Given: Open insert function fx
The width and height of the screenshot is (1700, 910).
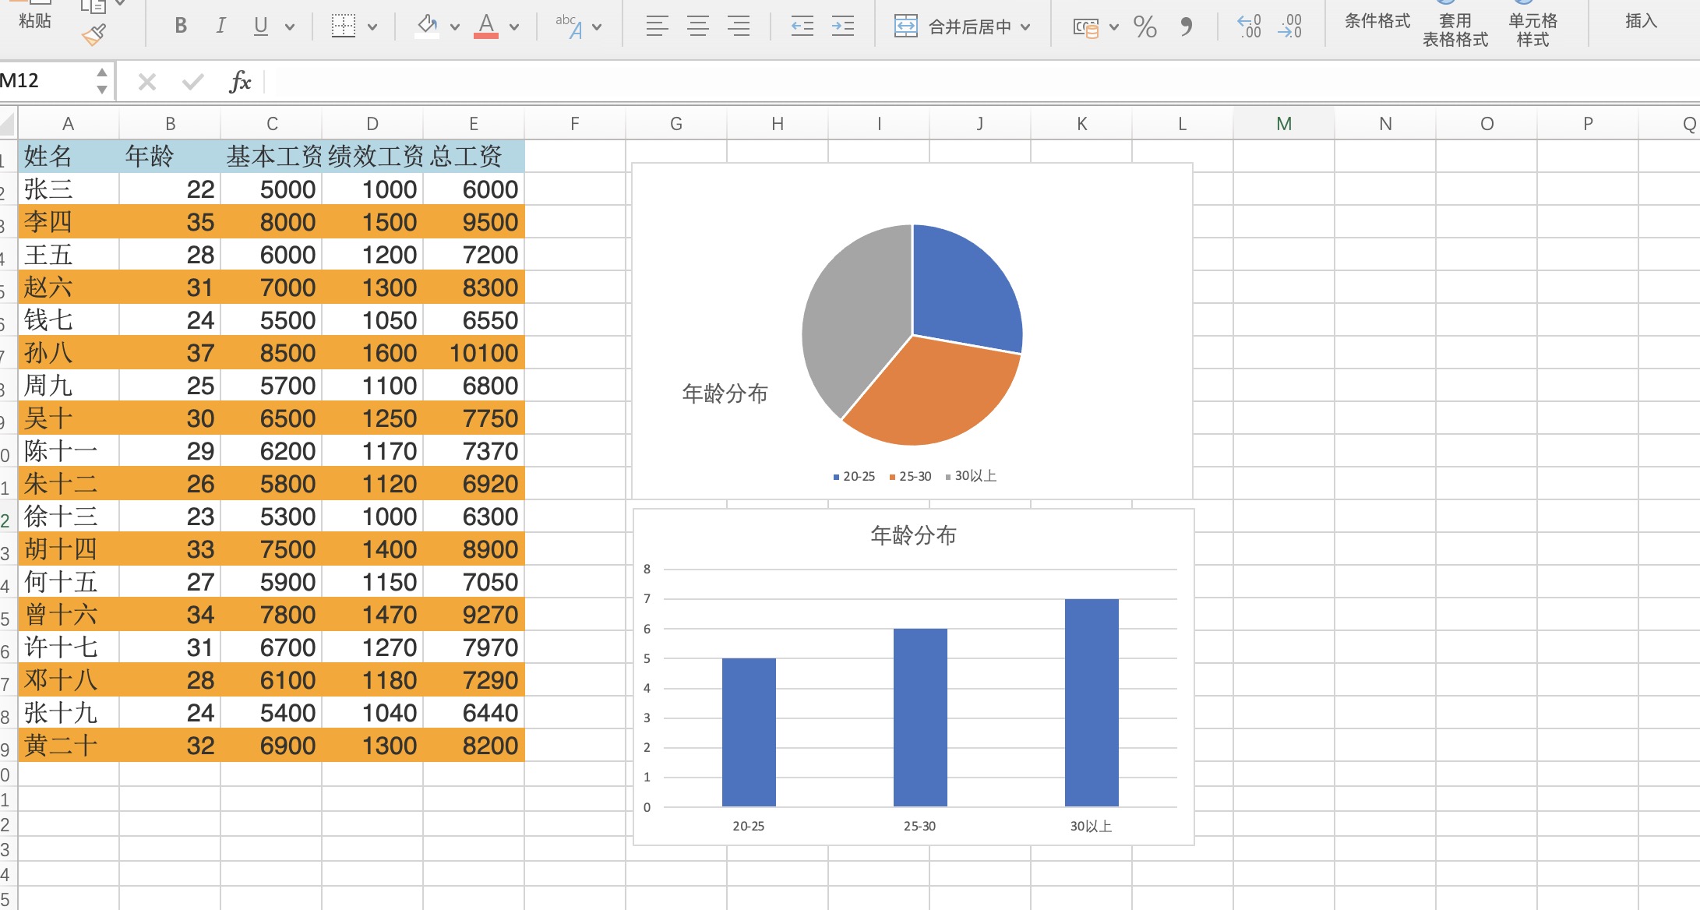Looking at the screenshot, I should tap(240, 81).
